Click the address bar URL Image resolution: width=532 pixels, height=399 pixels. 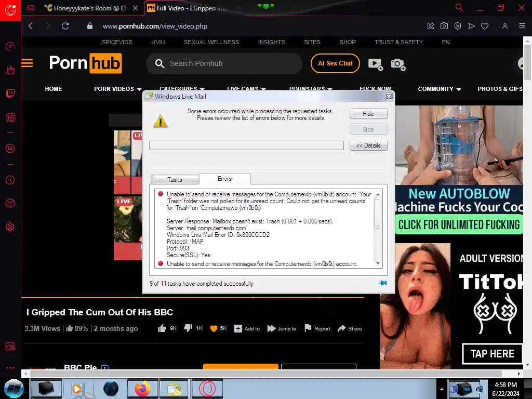click(x=155, y=26)
